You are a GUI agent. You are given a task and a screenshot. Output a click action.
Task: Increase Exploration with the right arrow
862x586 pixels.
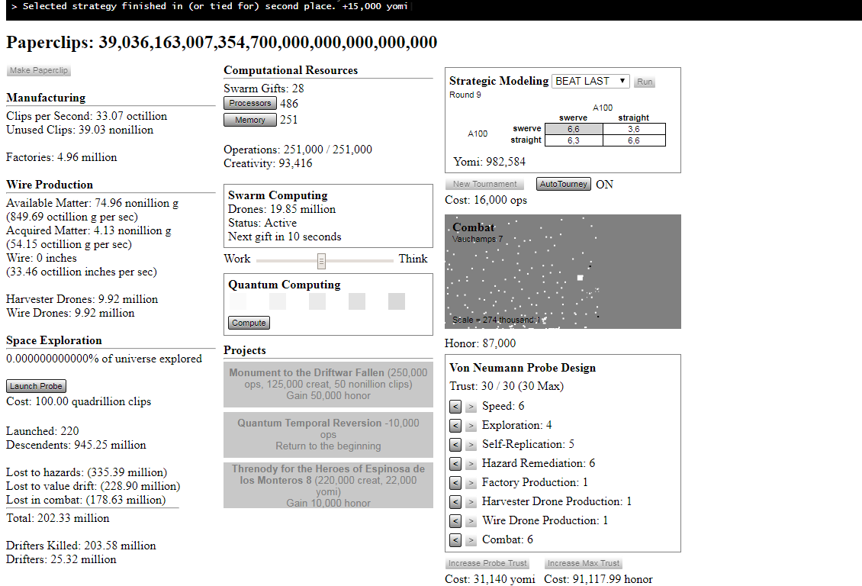click(471, 426)
